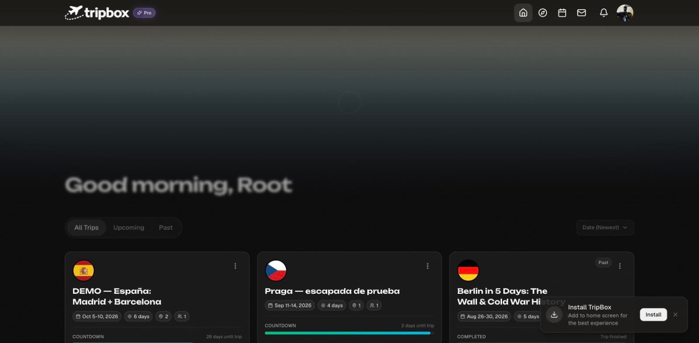The height and width of the screenshot is (343, 699).
Task: Click the 2 days until trip text
Action: pos(418,326)
